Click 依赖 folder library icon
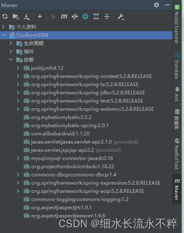 19,60
